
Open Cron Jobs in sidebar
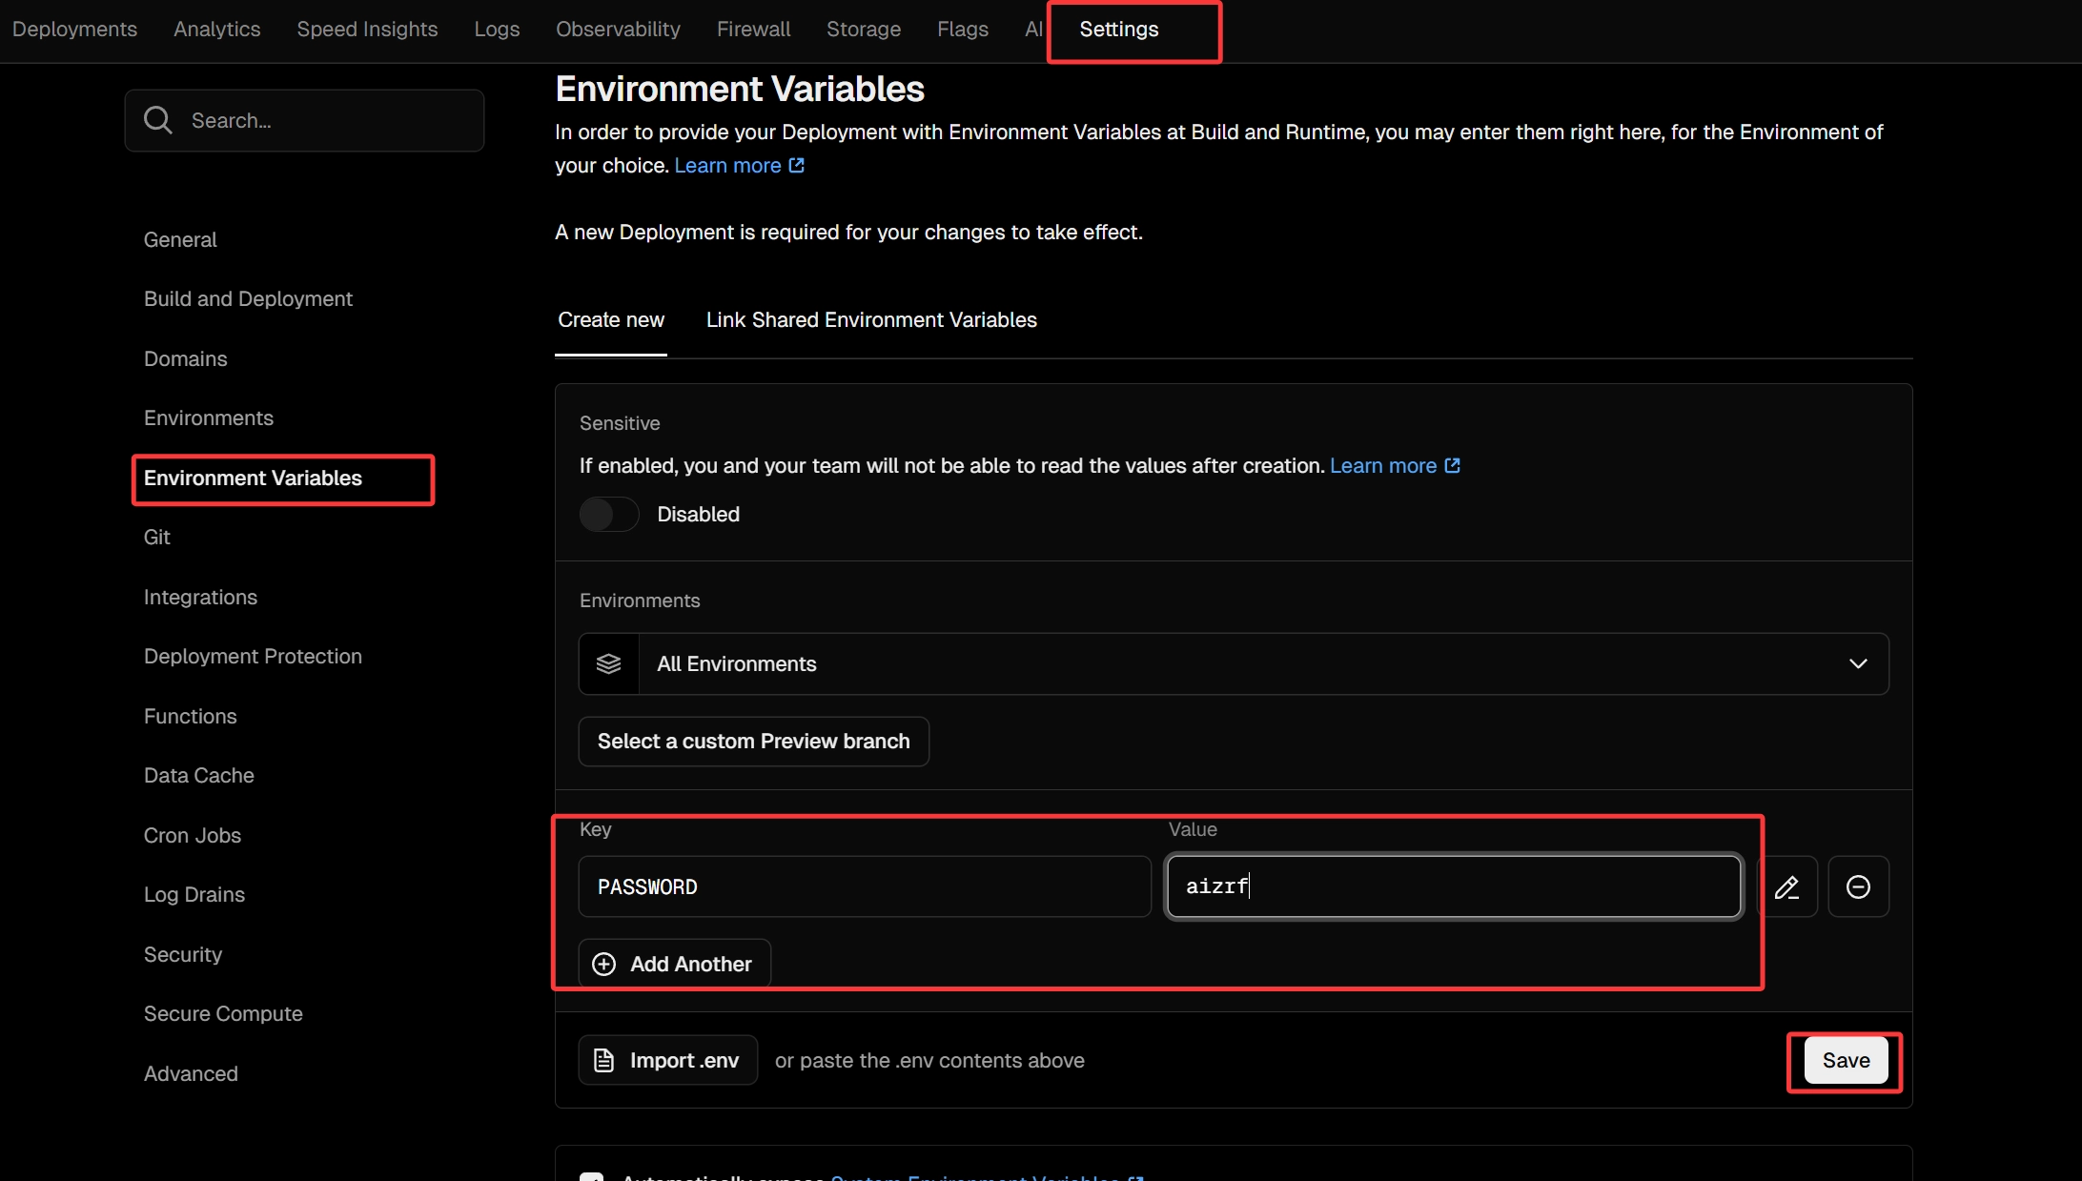(192, 836)
